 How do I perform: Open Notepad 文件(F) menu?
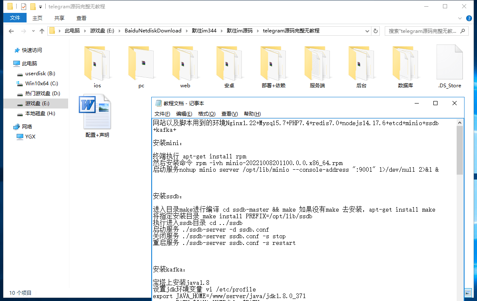pos(162,114)
